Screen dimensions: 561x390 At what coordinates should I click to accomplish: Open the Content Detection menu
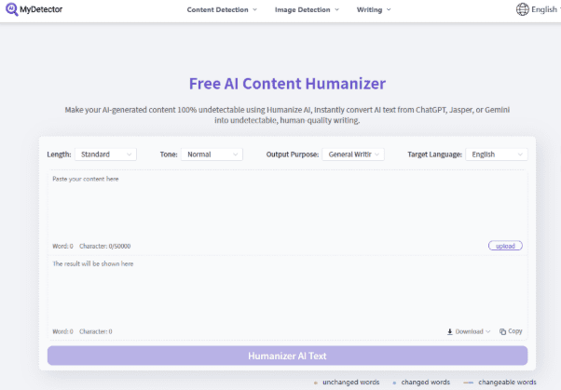223,9
